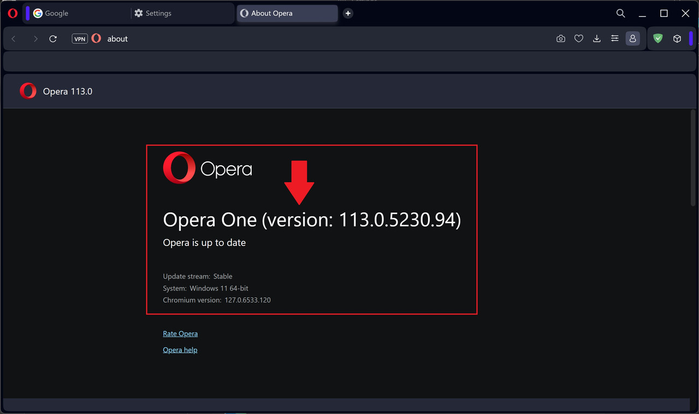
Task: Open the Opera help link
Action: pyautogui.click(x=180, y=350)
